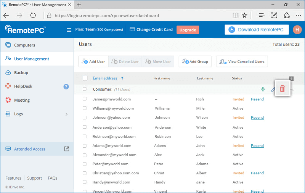The width and height of the screenshot is (305, 193).
Task: Click the web note pen icon
Action: tap(274, 15)
